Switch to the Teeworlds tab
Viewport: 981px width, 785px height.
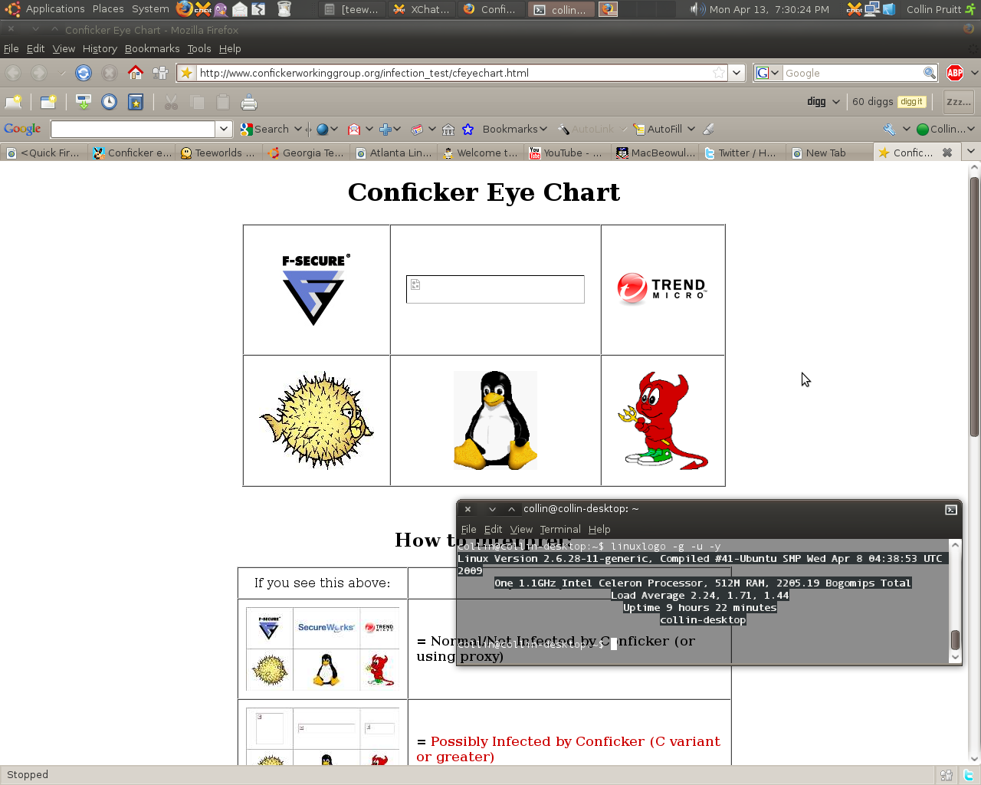click(218, 153)
